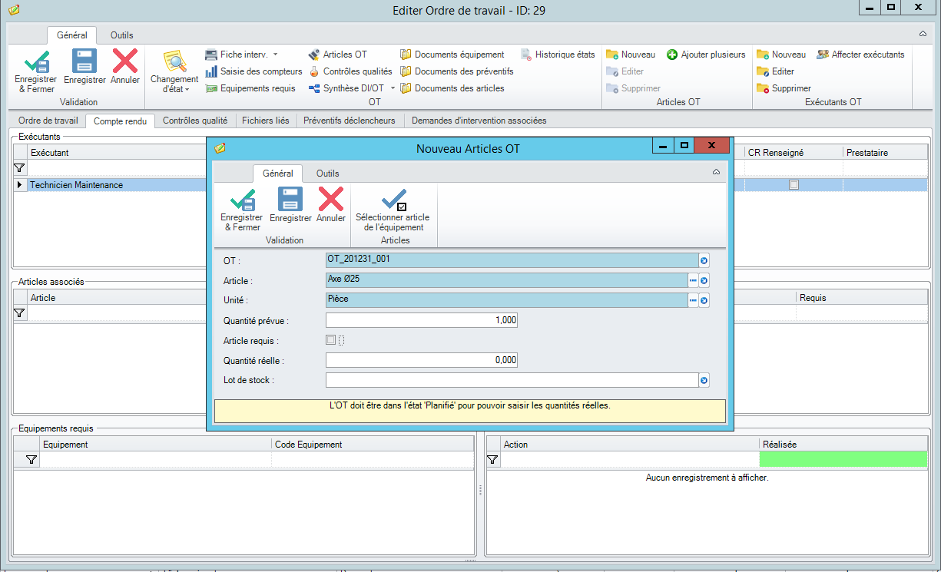Open Lot de stock link arrow
This screenshot has height=572, width=941.
[704, 380]
